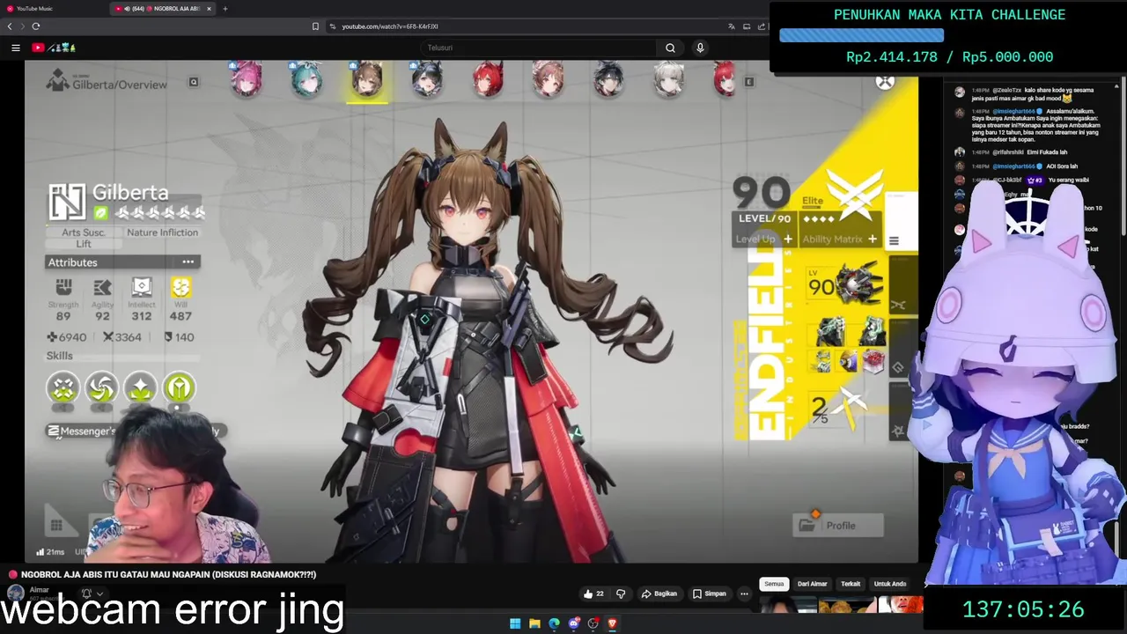
Task: Open the third skill icon under Skills
Action: pos(140,388)
